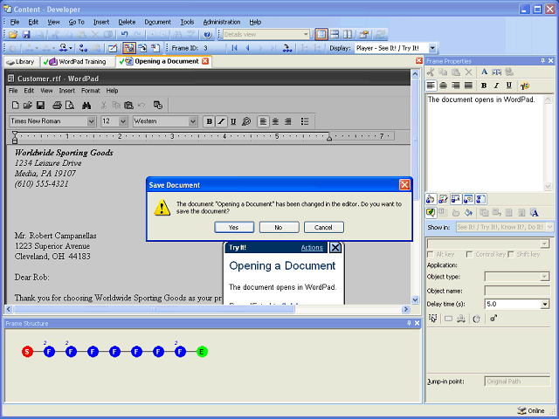Open the Help question mark icon
The height and width of the screenshot is (419, 559).
208,35
